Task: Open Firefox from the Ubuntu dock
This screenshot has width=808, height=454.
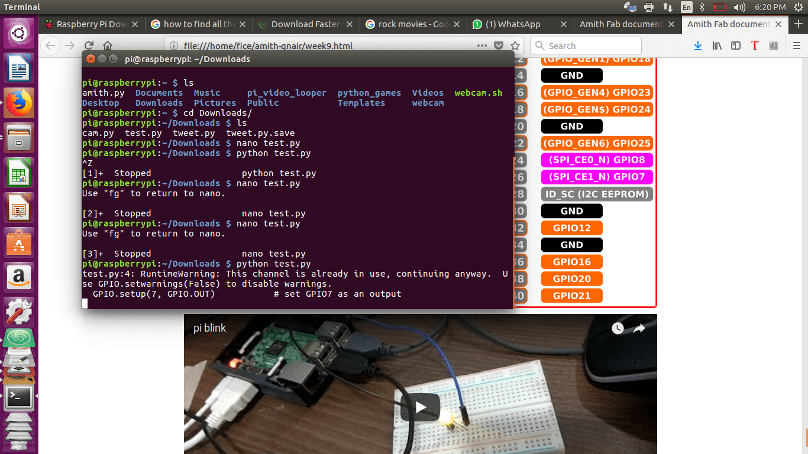Action: 19,103
